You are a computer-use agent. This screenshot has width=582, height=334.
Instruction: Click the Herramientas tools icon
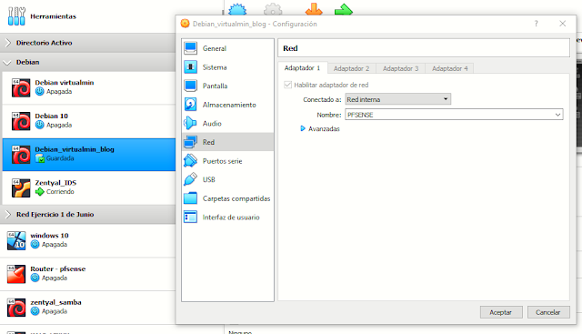click(x=16, y=16)
